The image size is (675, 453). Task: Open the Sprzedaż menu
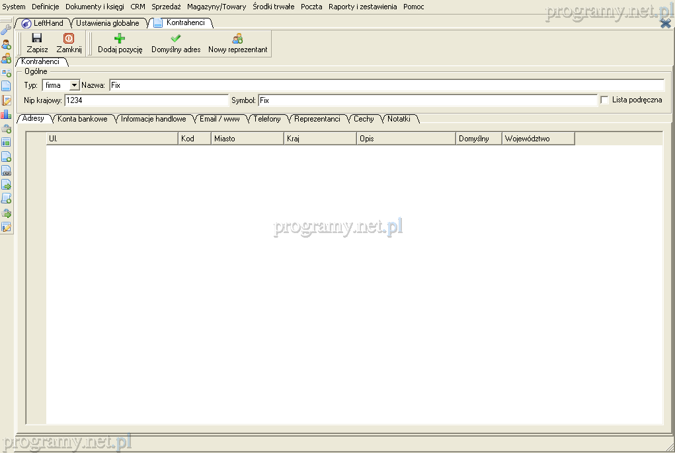pos(166,7)
